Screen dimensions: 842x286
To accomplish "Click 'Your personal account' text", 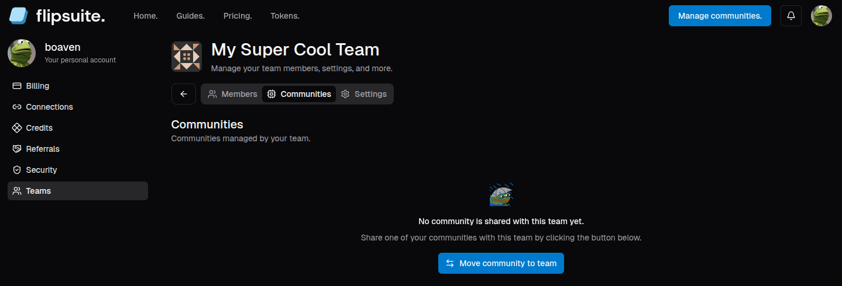I will (80, 60).
